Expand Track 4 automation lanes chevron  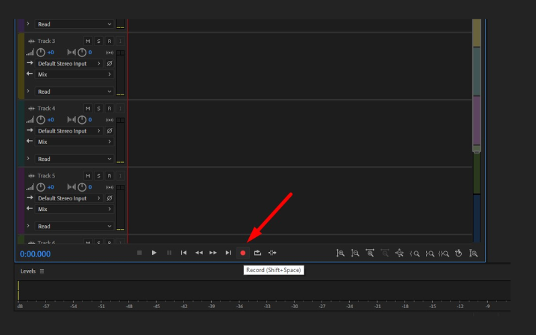[x=28, y=159]
